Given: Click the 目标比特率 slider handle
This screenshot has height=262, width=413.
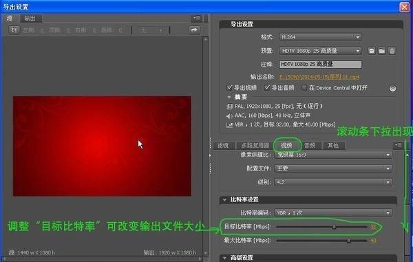Looking at the screenshot, I should point(334,226).
